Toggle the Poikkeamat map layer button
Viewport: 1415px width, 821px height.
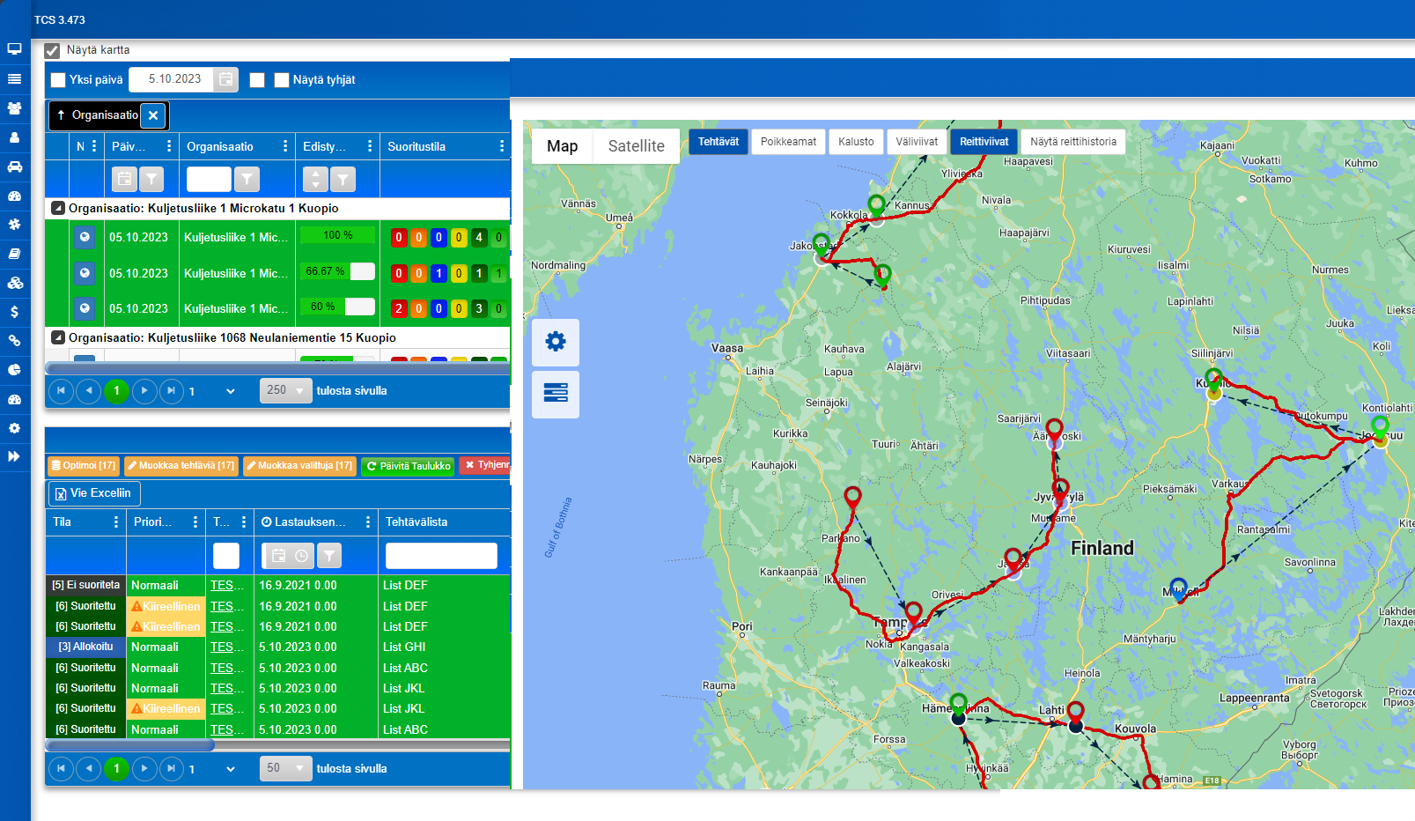(x=788, y=142)
